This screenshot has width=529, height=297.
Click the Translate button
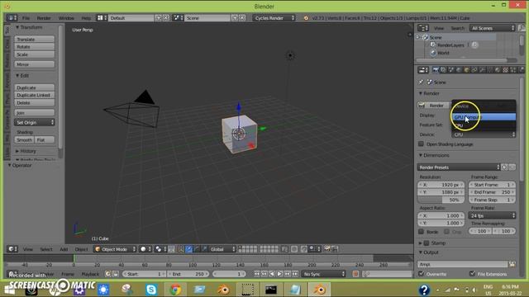coord(34,39)
